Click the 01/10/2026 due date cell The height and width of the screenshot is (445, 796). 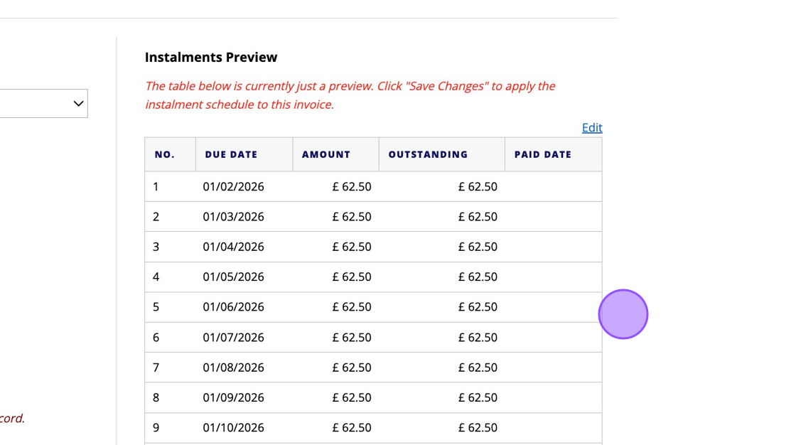coord(233,428)
